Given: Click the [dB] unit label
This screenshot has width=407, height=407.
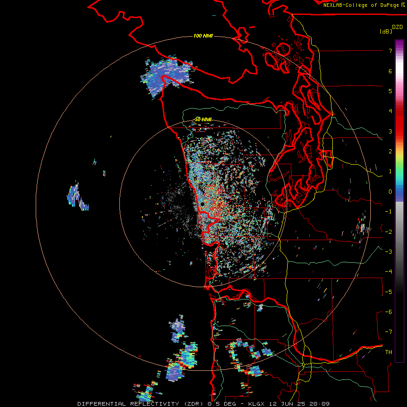Looking at the screenshot, I should 386,31.
